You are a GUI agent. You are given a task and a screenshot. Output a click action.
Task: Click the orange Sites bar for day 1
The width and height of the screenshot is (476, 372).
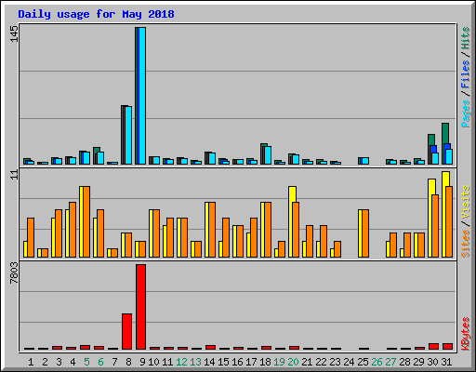coord(31,237)
